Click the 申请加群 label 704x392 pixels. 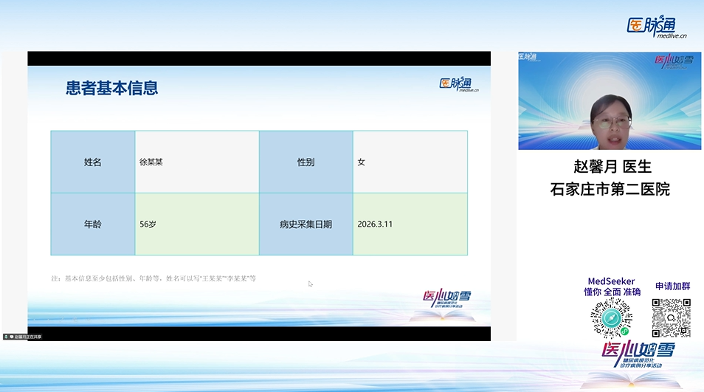coord(672,286)
